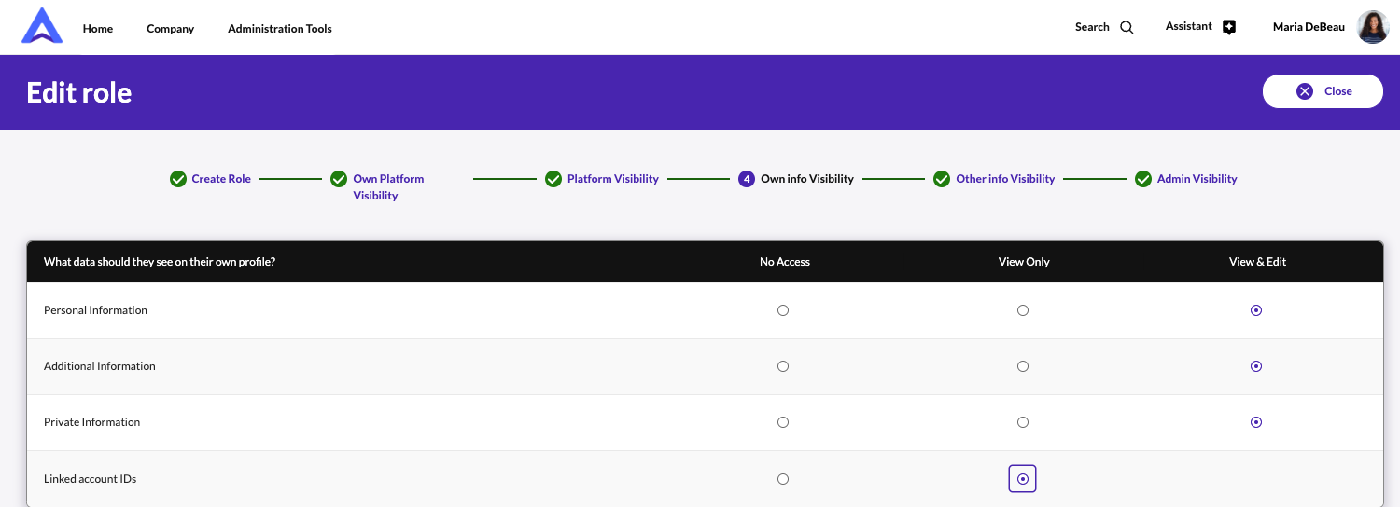The width and height of the screenshot is (1400, 507).
Task: Go to Create Role step
Action: pyautogui.click(x=221, y=179)
